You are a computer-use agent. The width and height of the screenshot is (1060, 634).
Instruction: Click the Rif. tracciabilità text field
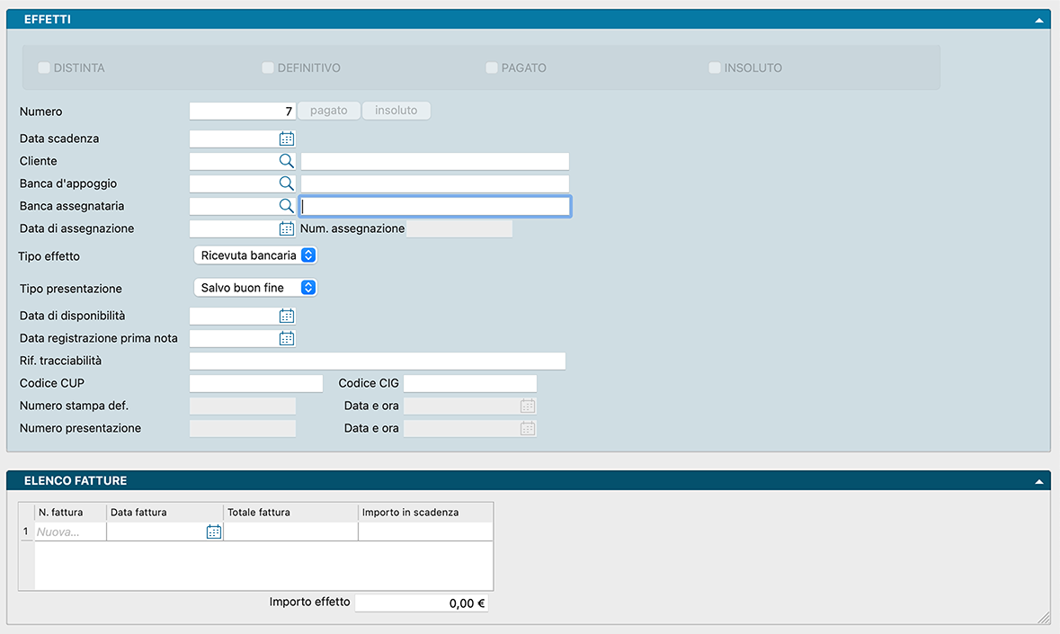(x=377, y=361)
